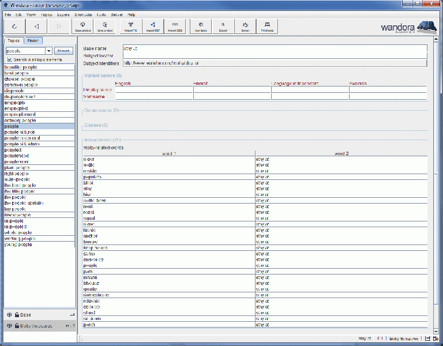
Task: Open the search term dropdown arrow
Action: pos(49,51)
